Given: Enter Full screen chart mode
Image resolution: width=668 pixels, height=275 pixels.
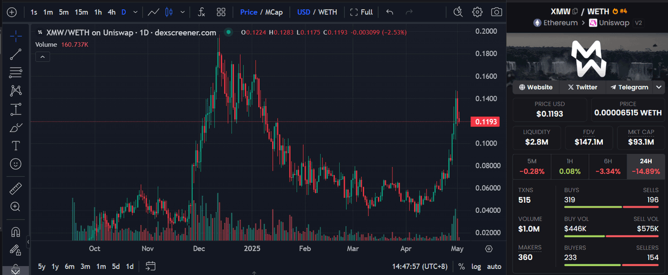Looking at the screenshot, I should (x=361, y=12).
